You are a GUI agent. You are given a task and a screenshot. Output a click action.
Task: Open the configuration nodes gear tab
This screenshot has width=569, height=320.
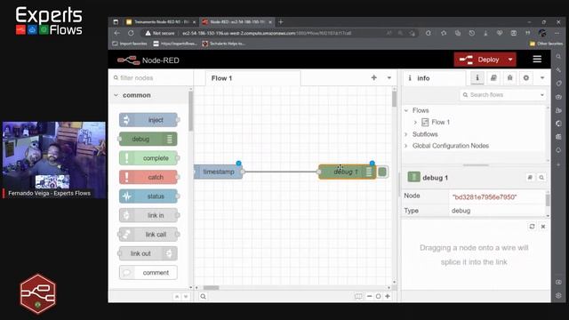526,77
